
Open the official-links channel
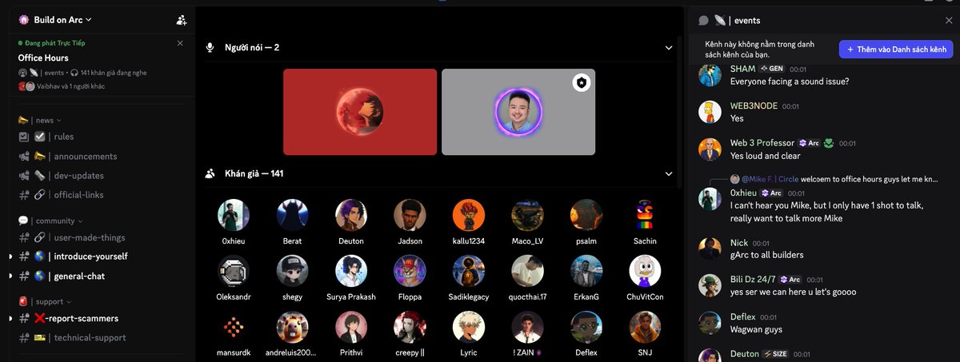point(78,195)
